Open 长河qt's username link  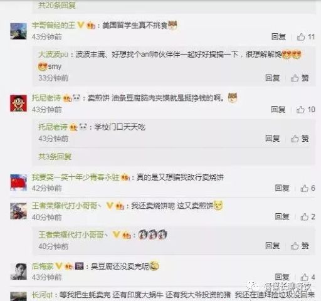coord(42,295)
